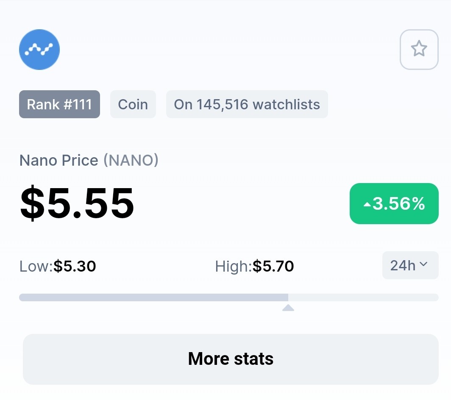Click the Low: label text
Viewport: 451px width, 400px height.
click(36, 266)
